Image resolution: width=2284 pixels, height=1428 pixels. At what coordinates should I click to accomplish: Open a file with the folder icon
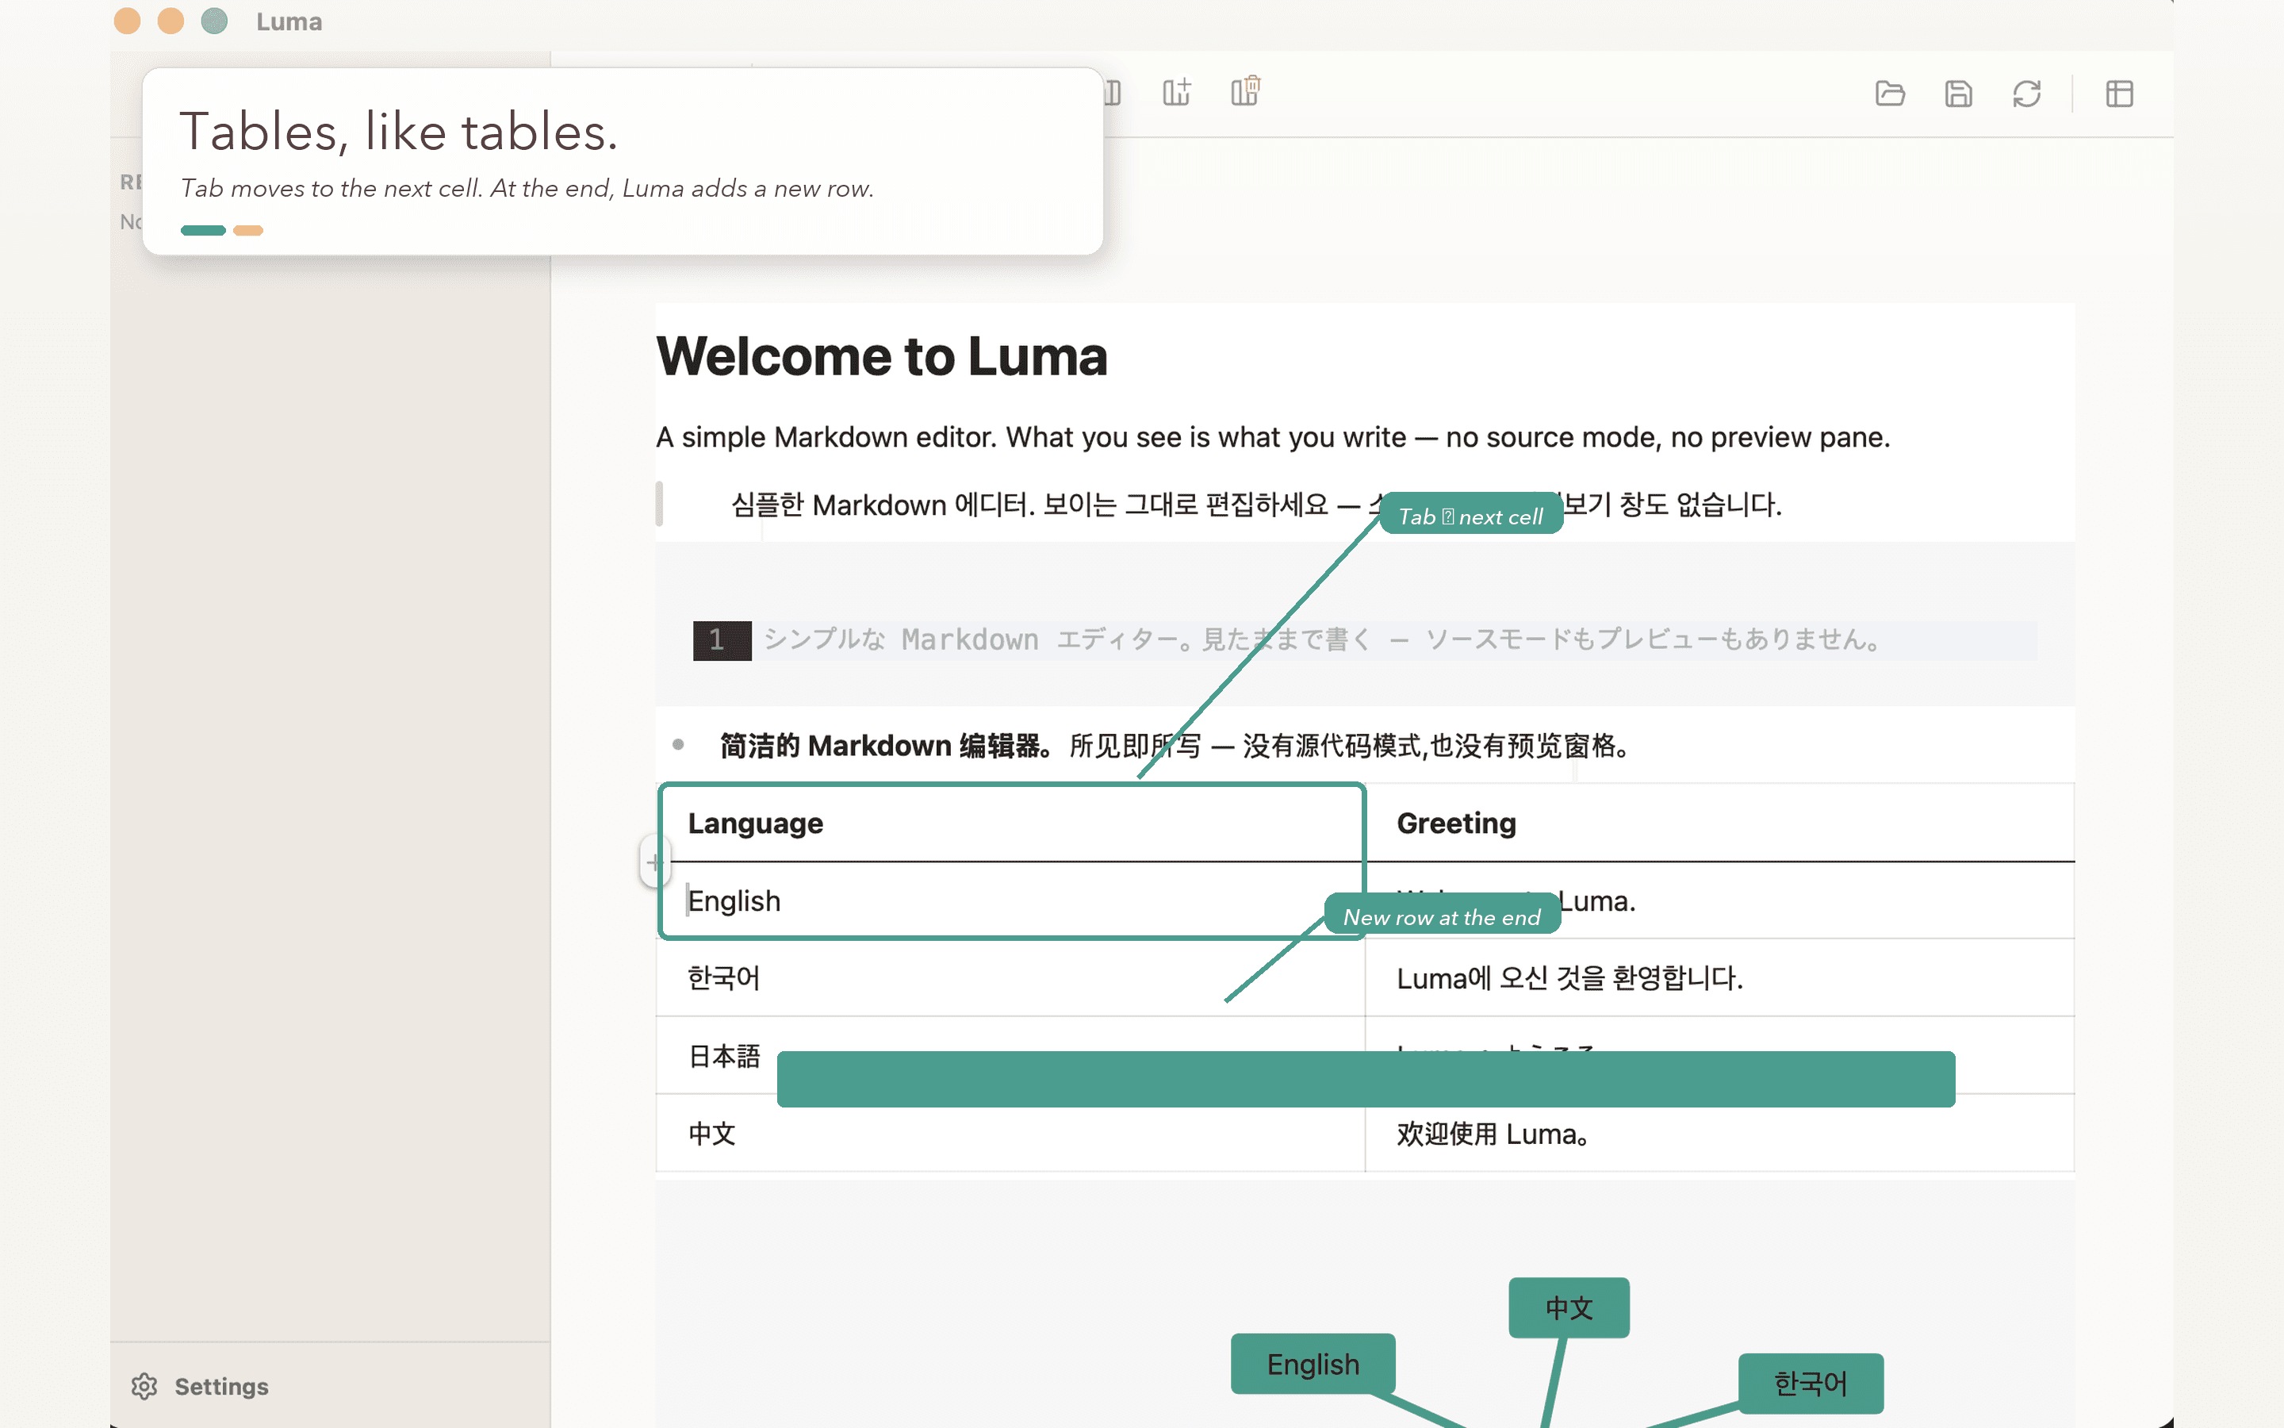(1890, 94)
